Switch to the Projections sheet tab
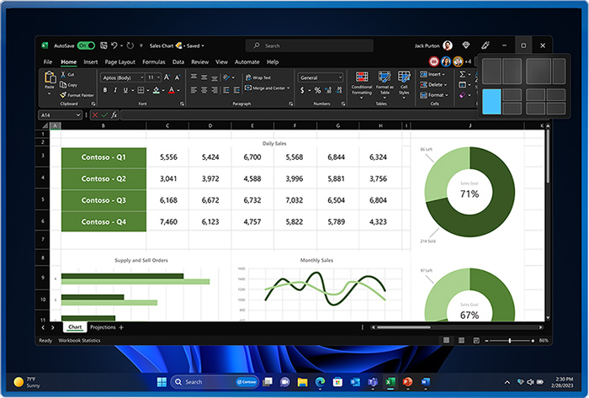This screenshot has width=589, height=398. pos(102,326)
